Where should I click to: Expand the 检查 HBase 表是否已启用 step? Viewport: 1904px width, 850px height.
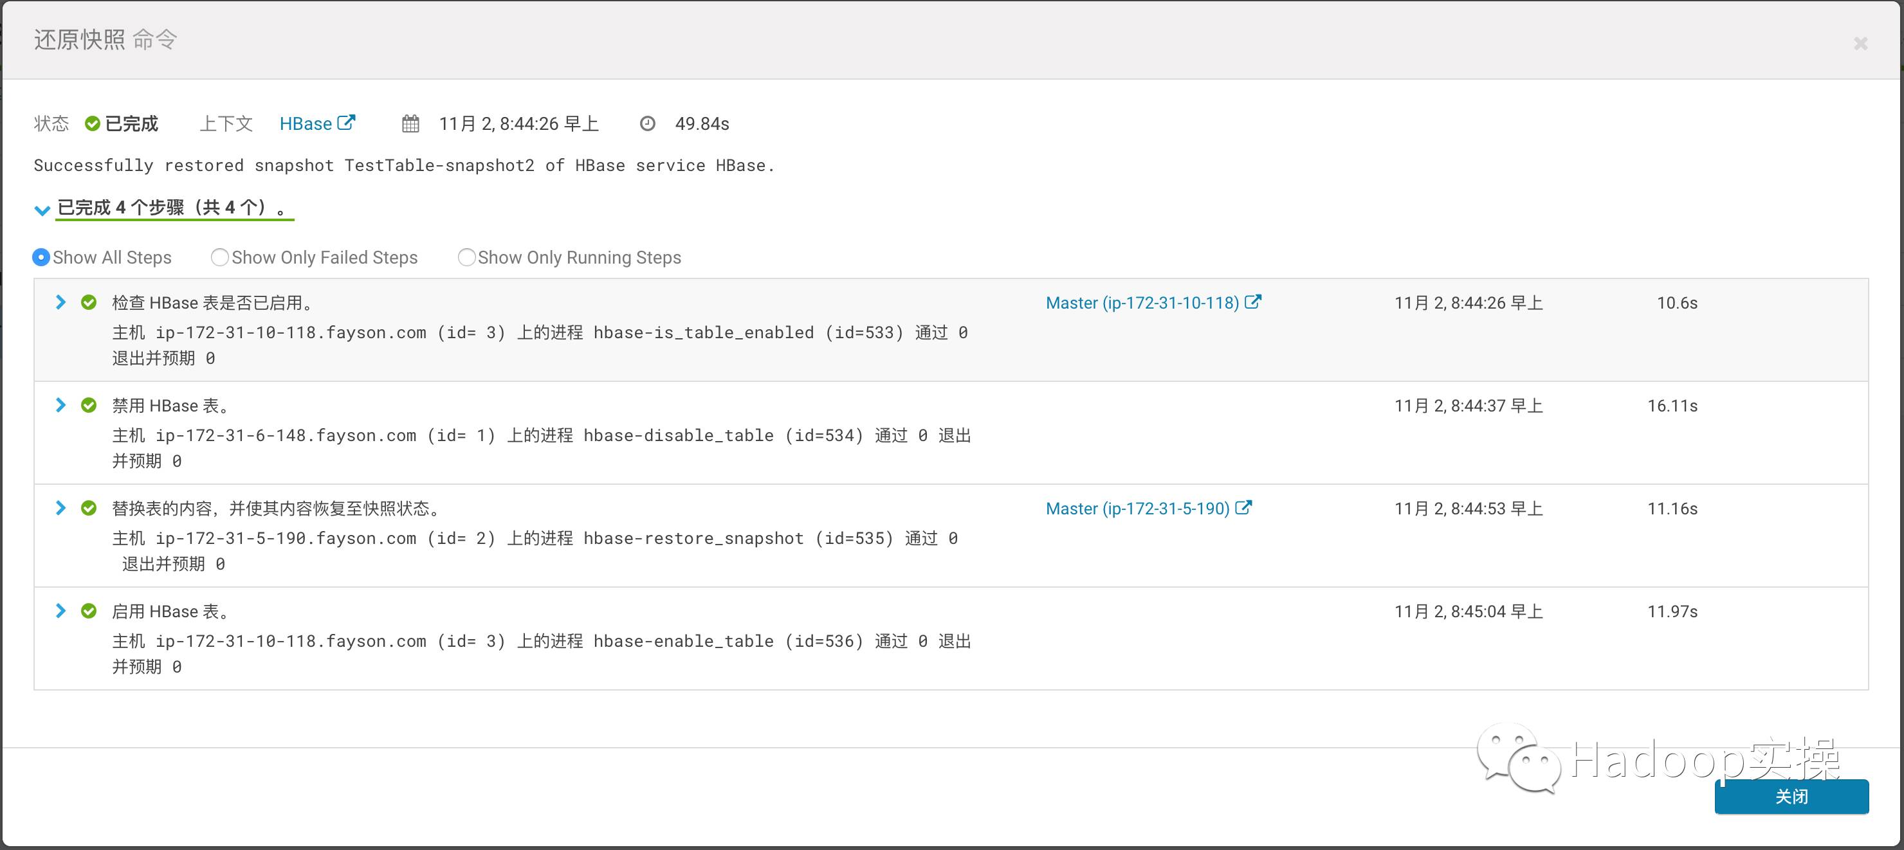click(x=60, y=302)
